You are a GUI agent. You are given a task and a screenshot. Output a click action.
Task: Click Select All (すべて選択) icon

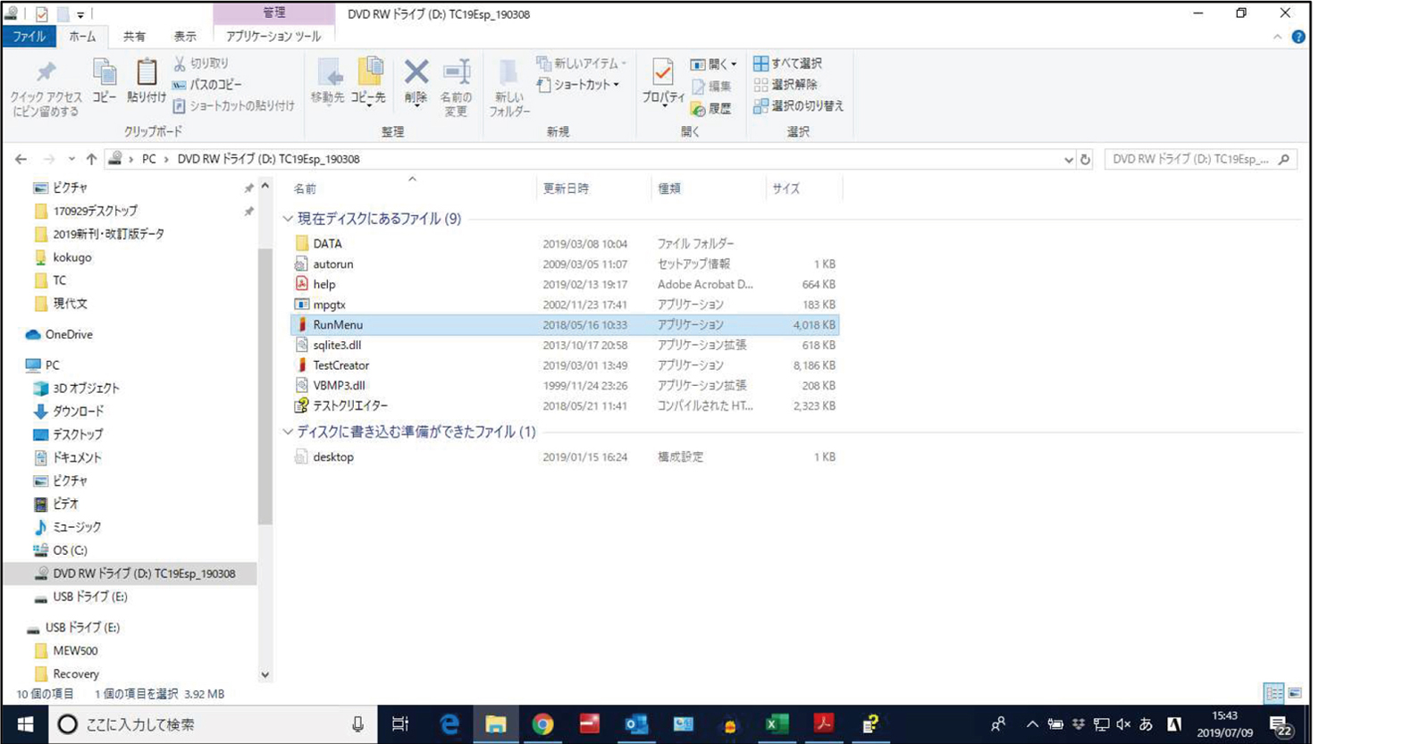tap(760, 63)
